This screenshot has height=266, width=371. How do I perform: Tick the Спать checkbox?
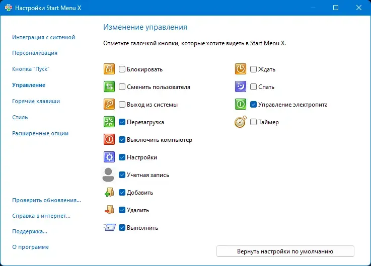(x=253, y=87)
